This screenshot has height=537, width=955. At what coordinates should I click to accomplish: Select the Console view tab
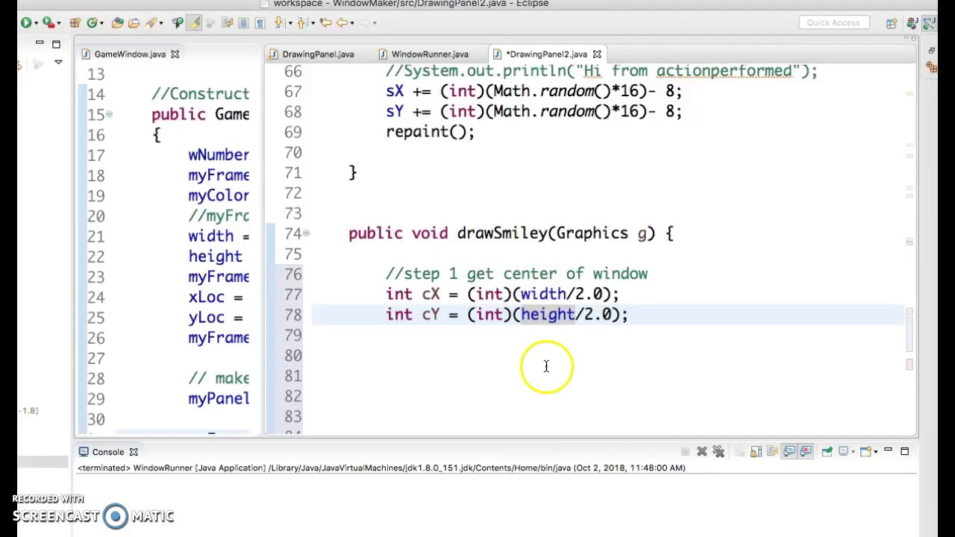pyautogui.click(x=107, y=451)
